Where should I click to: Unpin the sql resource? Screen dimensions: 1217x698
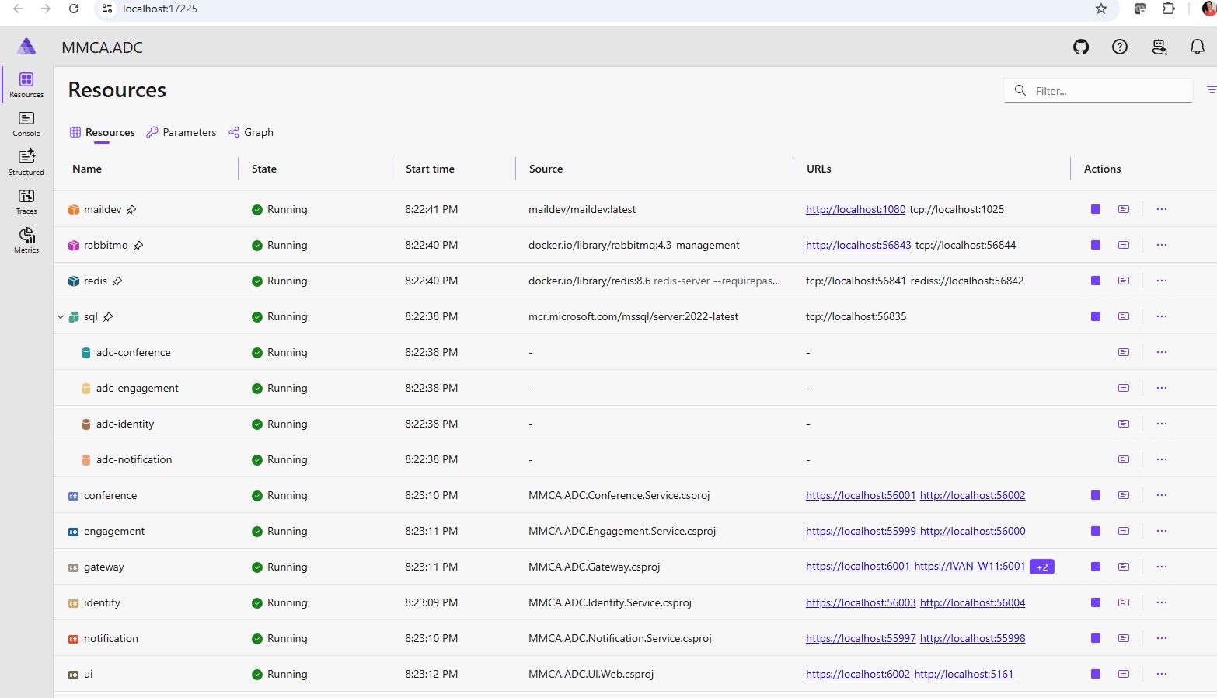(108, 317)
